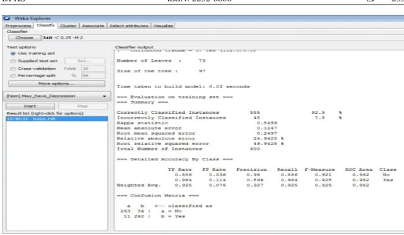Click the ROC Area column header

point(359,170)
